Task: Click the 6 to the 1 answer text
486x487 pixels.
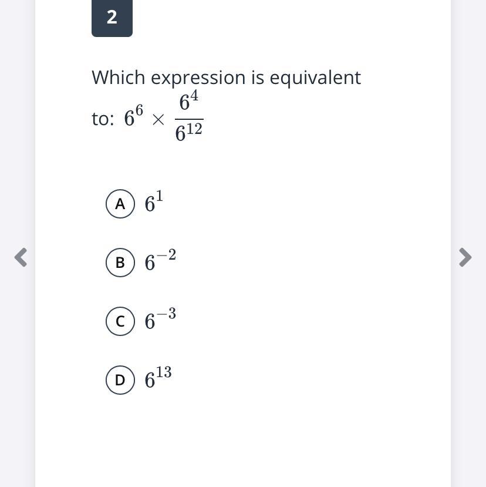Action: point(154,203)
